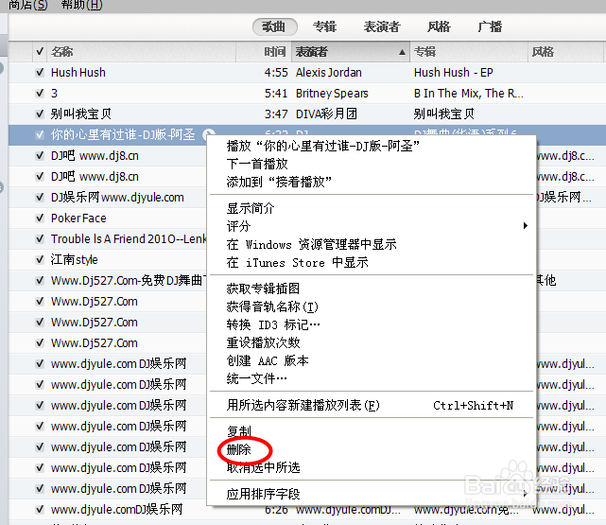The width and height of the screenshot is (606, 525).
Task: Click the 4:55 duration cell
Action: 276,72
